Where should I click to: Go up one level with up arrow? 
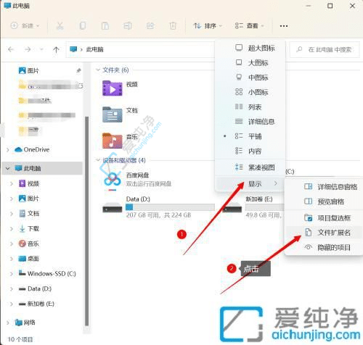click(56, 49)
